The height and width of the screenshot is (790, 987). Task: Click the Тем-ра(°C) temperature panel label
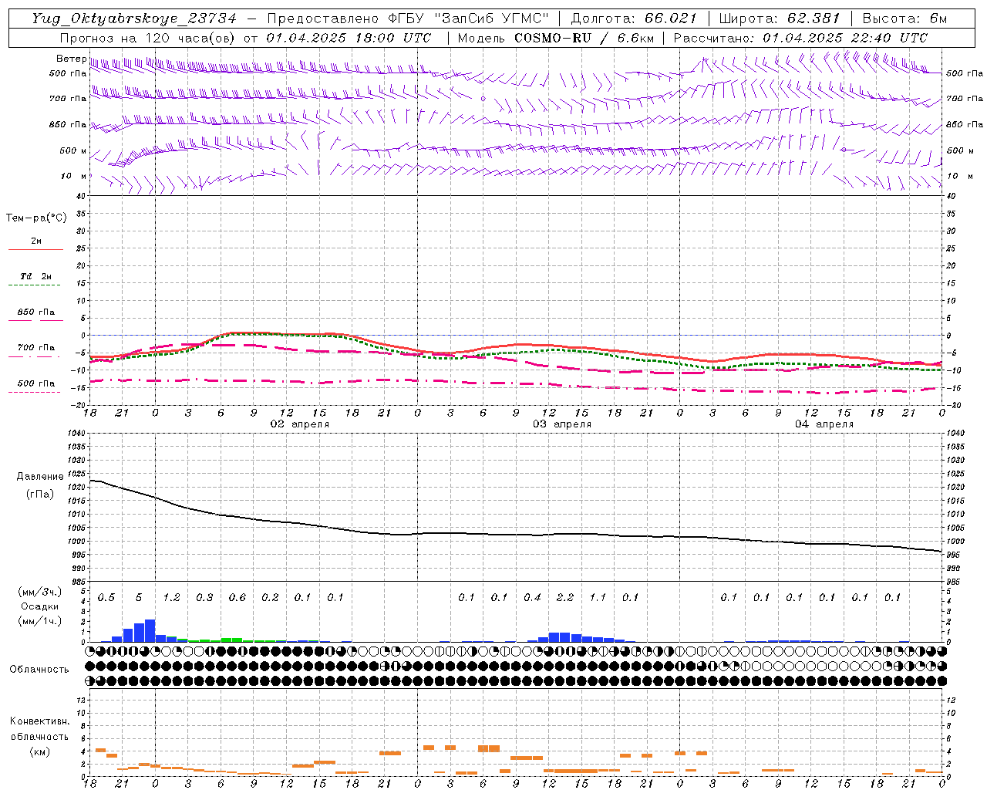point(36,218)
